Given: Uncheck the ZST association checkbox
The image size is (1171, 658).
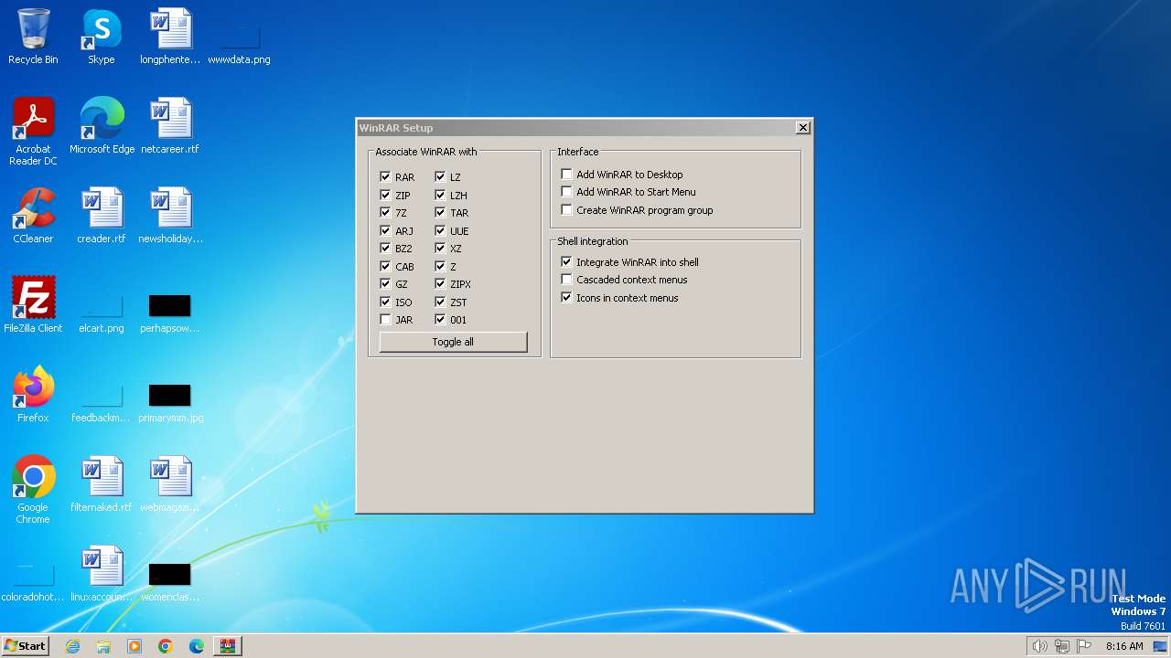Looking at the screenshot, I should click(440, 302).
